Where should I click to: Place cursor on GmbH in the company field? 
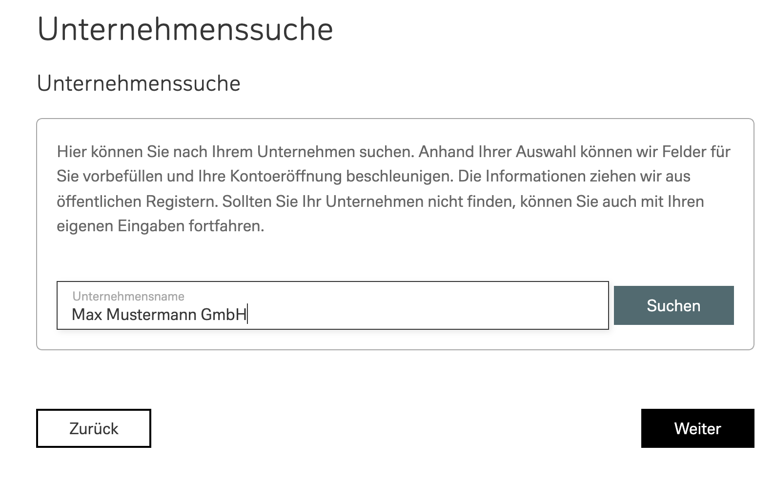(224, 315)
